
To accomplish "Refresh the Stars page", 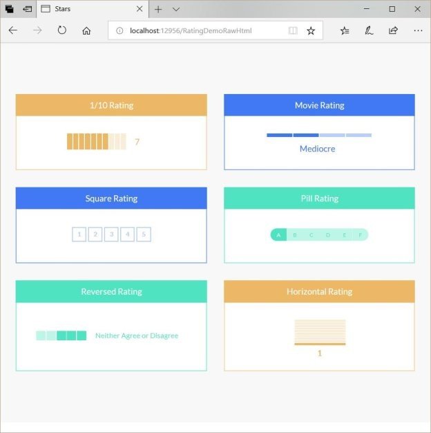I will (61, 30).
